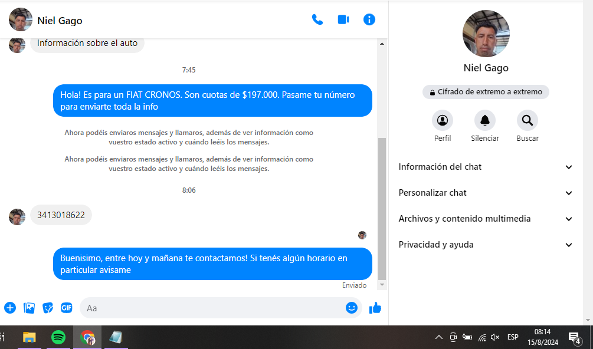The width and height of the screenshot is (593, 349).
Task: Click Niel Gago's large profile picture
Action: pos(486,34)
